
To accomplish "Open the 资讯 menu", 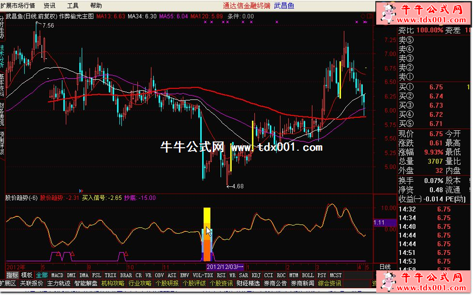I will 49,6.
